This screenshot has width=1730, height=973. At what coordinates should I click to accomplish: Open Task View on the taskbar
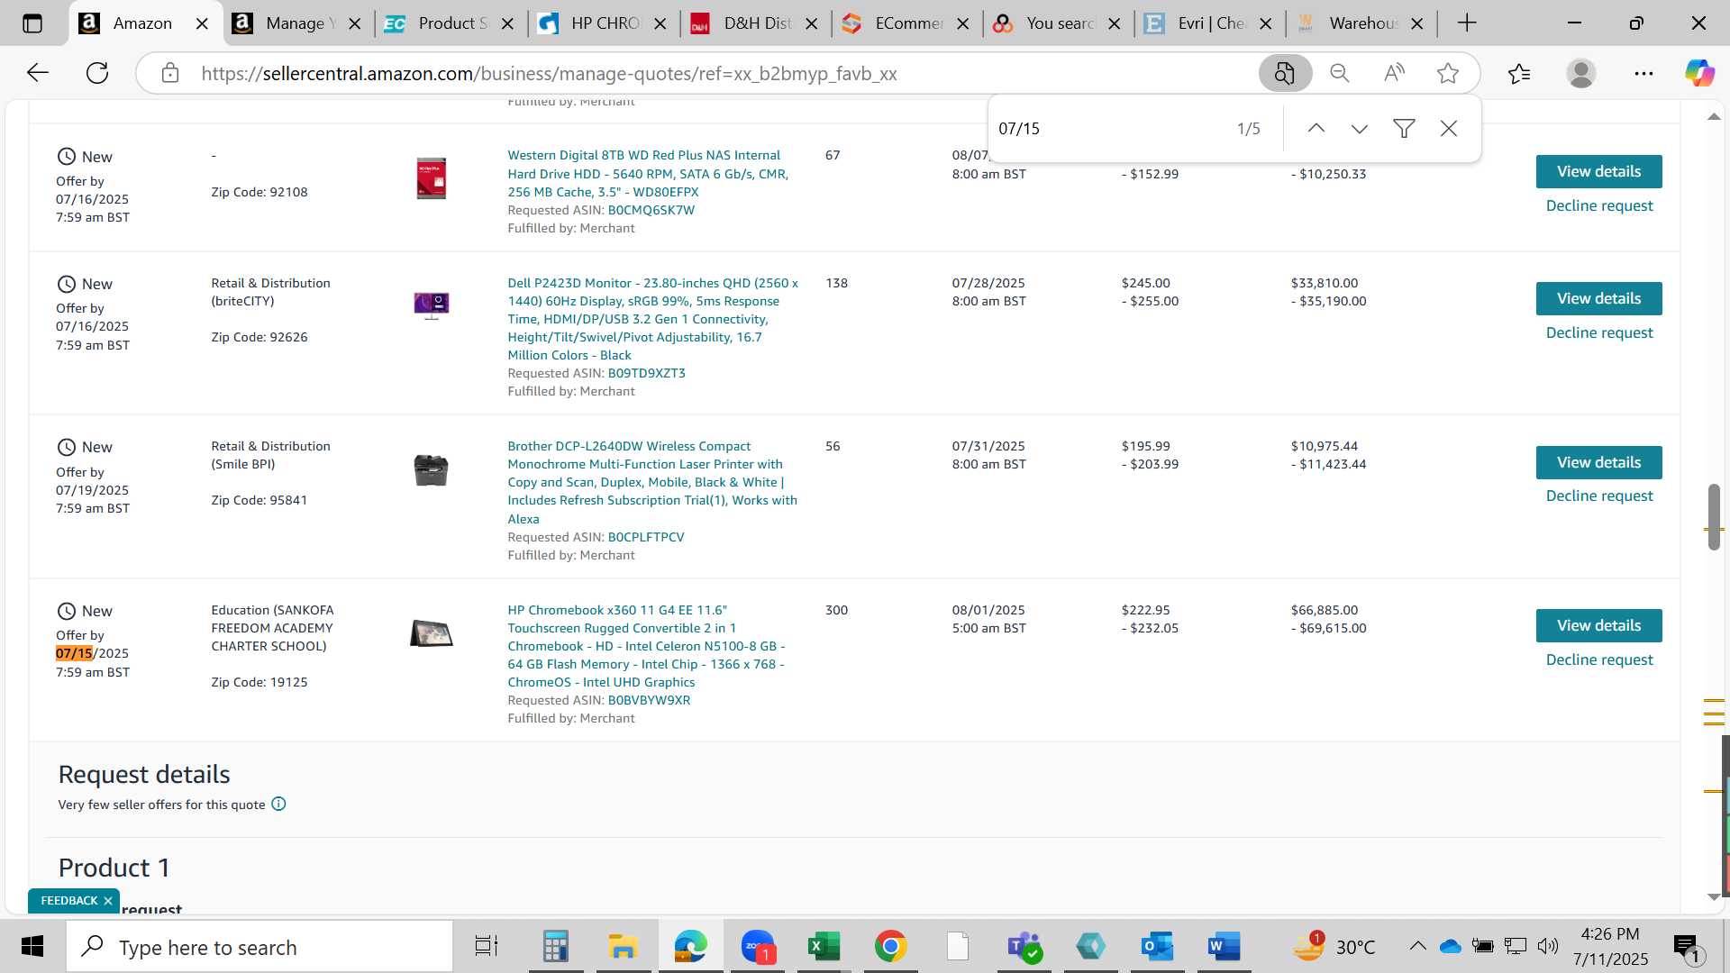[487, 947]
